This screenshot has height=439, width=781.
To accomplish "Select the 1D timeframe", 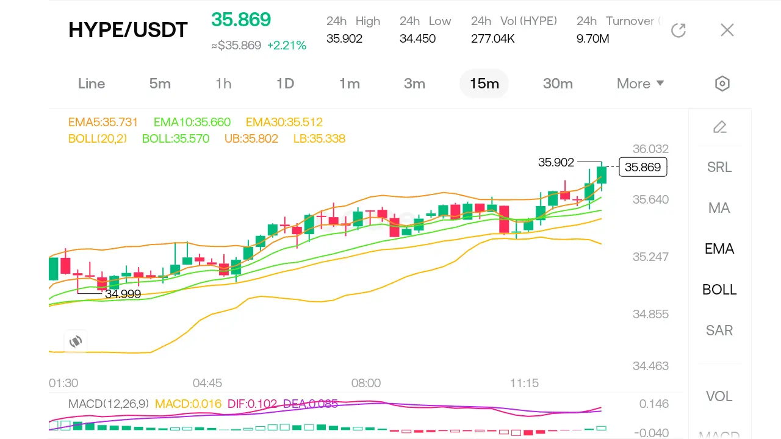I will 285,84.
